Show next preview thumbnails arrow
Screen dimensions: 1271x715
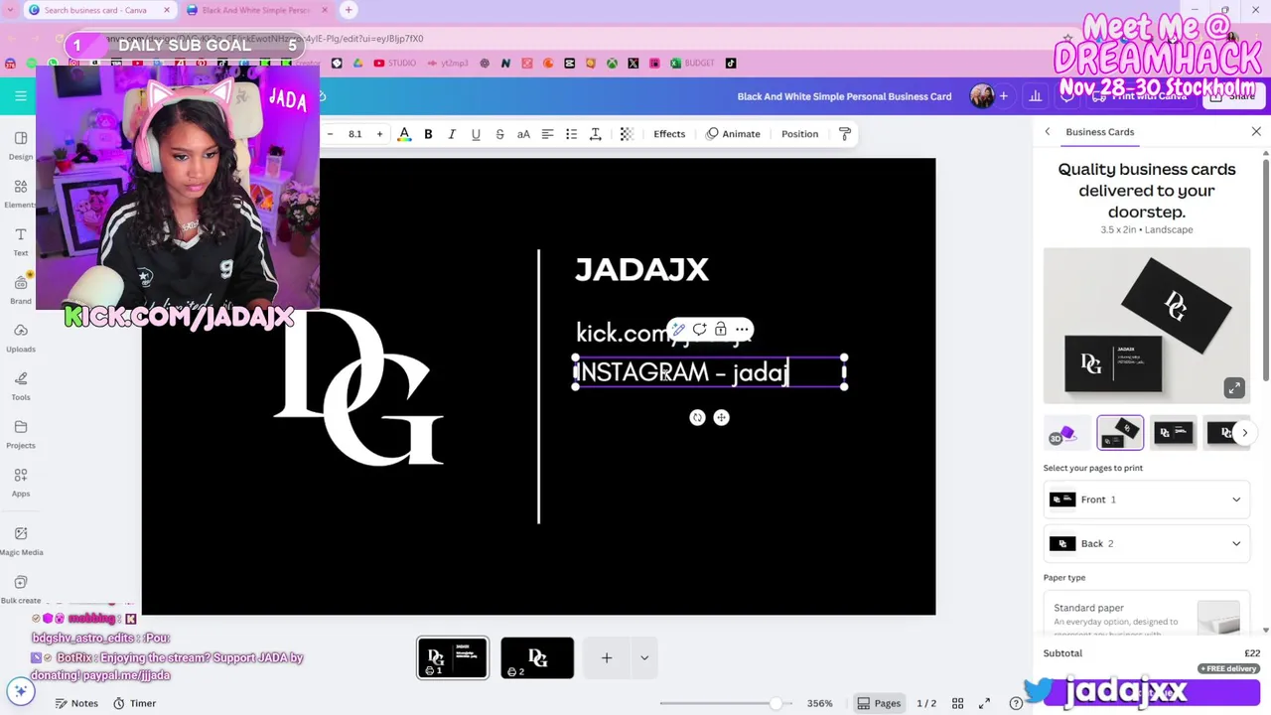1244,433
